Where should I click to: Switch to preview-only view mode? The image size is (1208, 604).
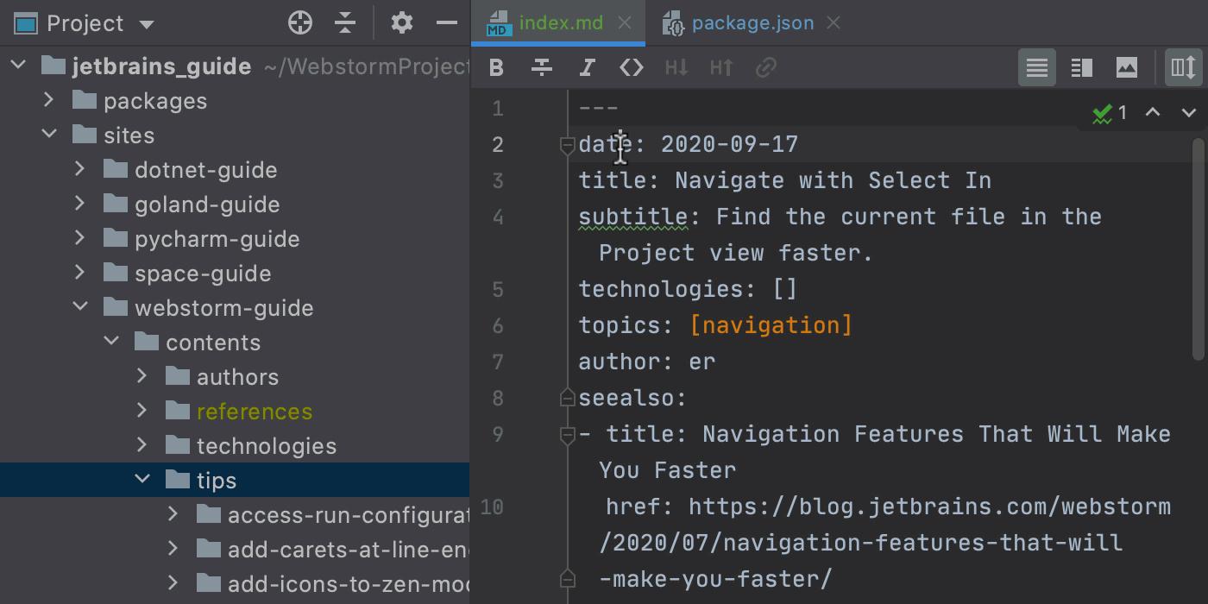click(1126, 67)
